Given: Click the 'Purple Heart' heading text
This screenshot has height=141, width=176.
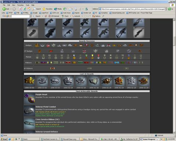Looking at the screenshot, I should click(x=41, y=94).
